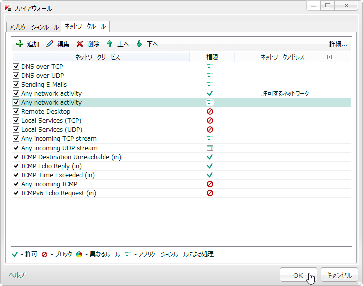Open 詳細... options
This screenshot has width=363, height=286.
(338, 44)
